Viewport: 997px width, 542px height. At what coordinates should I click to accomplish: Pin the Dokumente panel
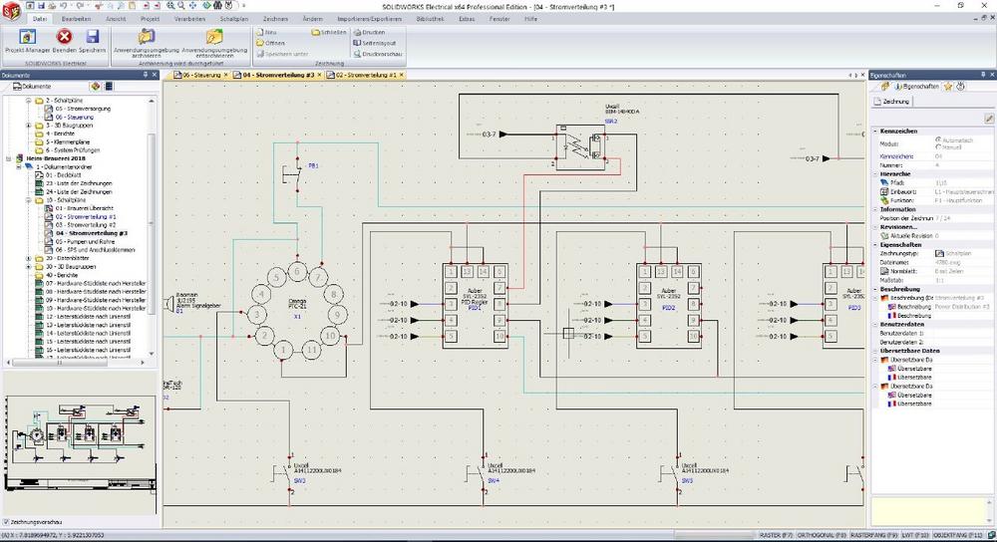pyautogui.click(x=145, y=75)
